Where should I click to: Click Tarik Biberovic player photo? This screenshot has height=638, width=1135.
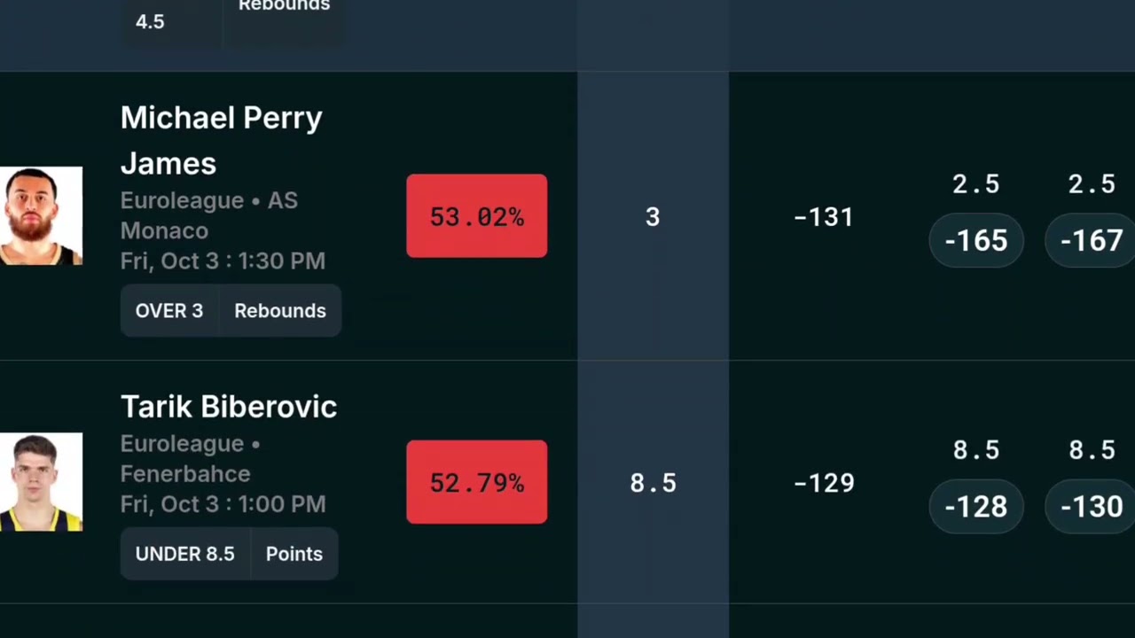(x=41, y=482)
